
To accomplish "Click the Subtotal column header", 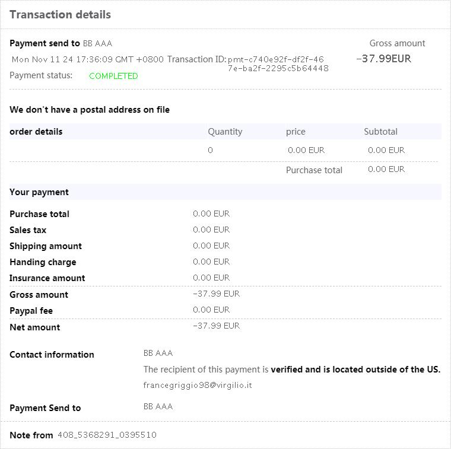I will click(x=380, y=132).
